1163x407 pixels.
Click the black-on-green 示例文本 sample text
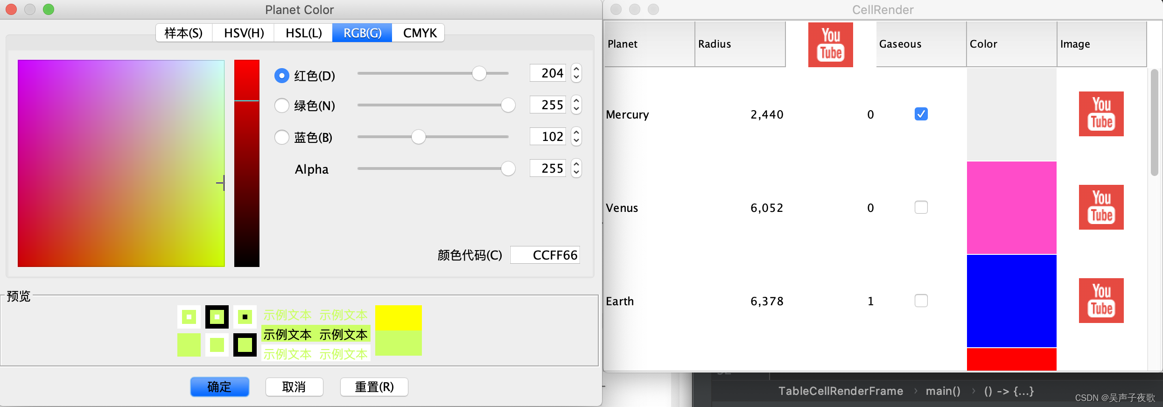click(315, 335)
